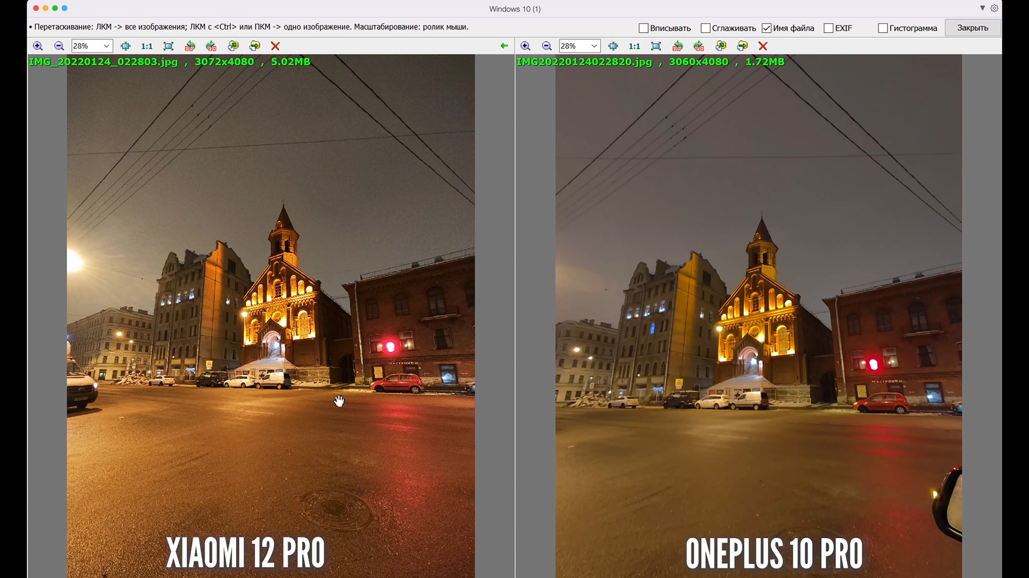1029x578 pixels.
Task: Enable the Вписывать checkbox
Action: (x=643, y=28)
